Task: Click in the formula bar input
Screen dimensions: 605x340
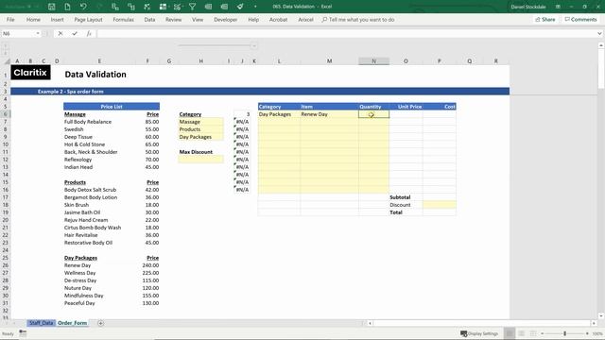Action: (x=346, y=34)
